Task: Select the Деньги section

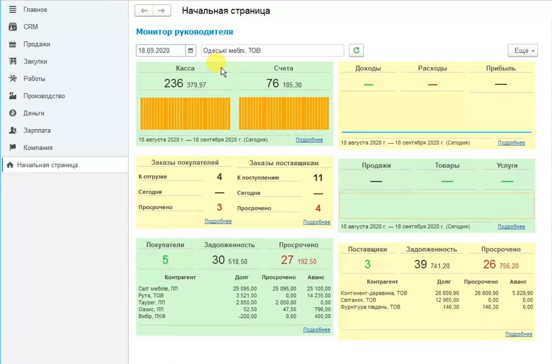Action: tap(34, 113)
